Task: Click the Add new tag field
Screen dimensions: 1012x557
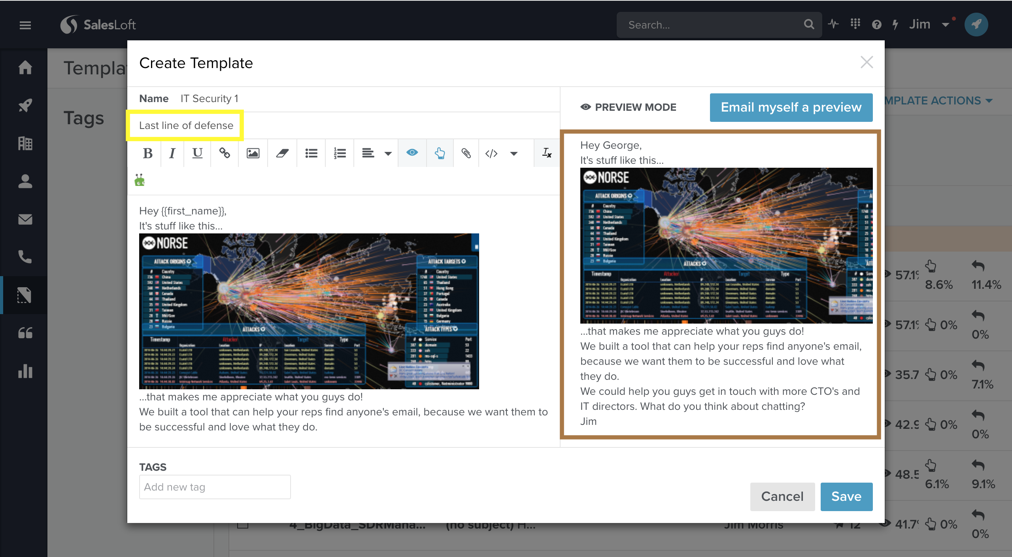Action: pos(215,487)
